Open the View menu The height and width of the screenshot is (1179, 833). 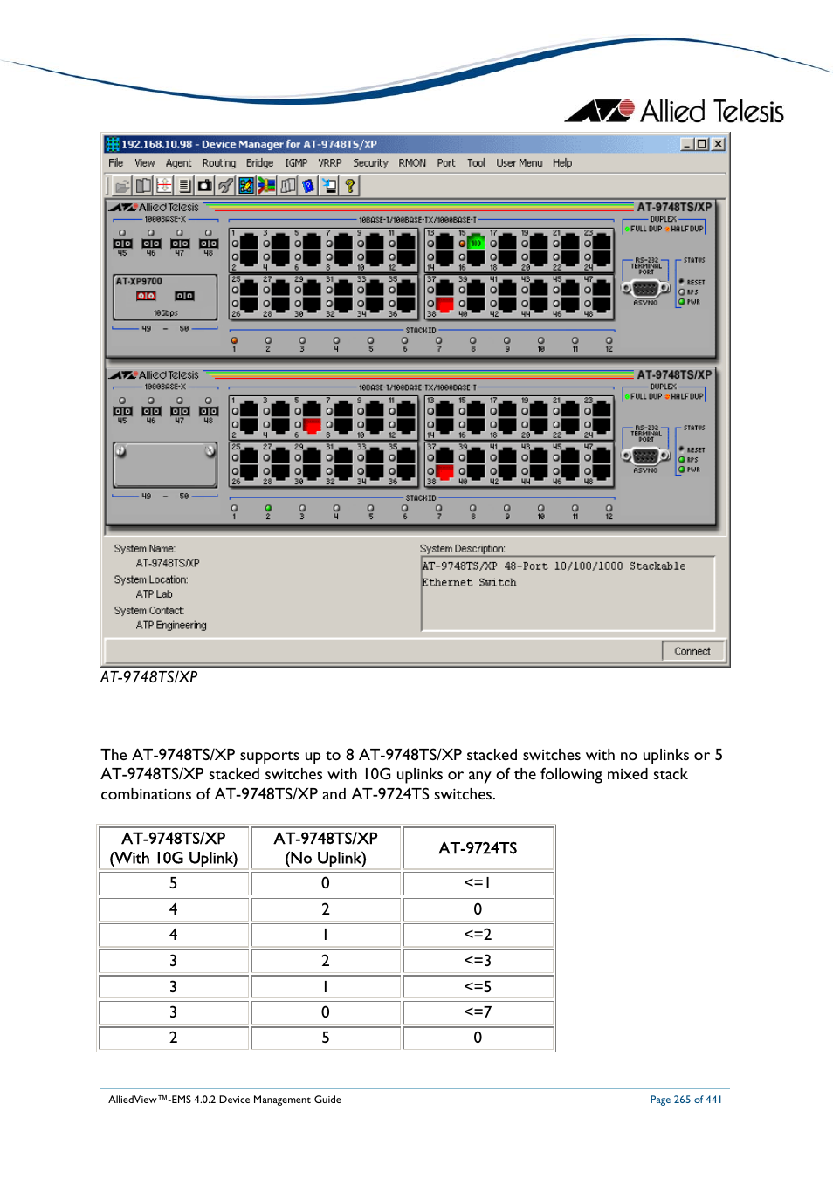(x=144, y=163)
